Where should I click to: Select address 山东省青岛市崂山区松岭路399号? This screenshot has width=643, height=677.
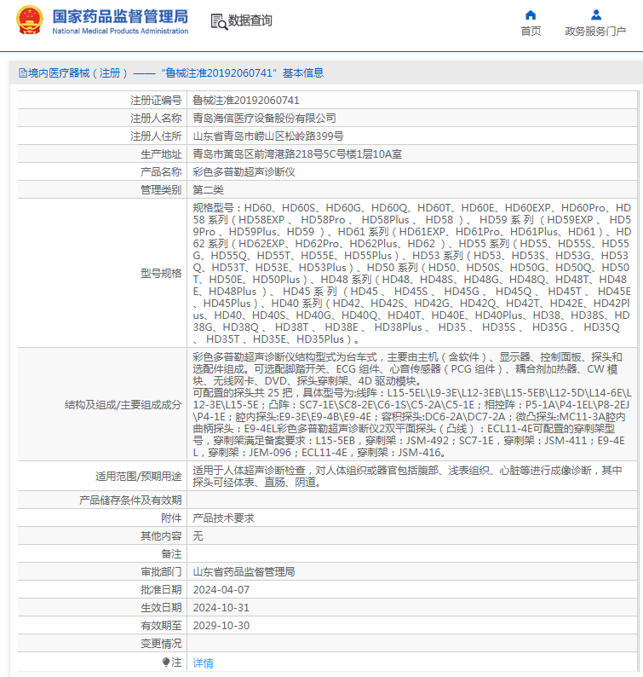pos(268,136)
